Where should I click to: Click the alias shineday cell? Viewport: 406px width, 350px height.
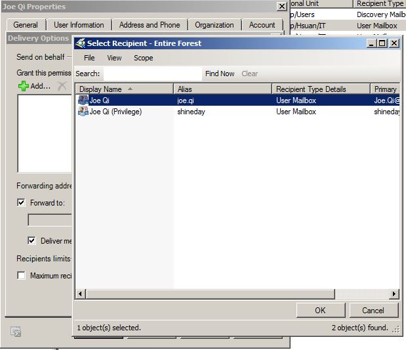click(191, 112)
